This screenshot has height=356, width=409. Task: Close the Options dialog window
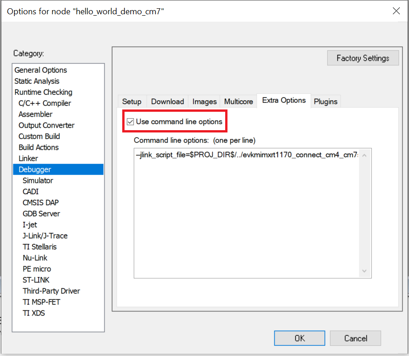pos(396,11)
